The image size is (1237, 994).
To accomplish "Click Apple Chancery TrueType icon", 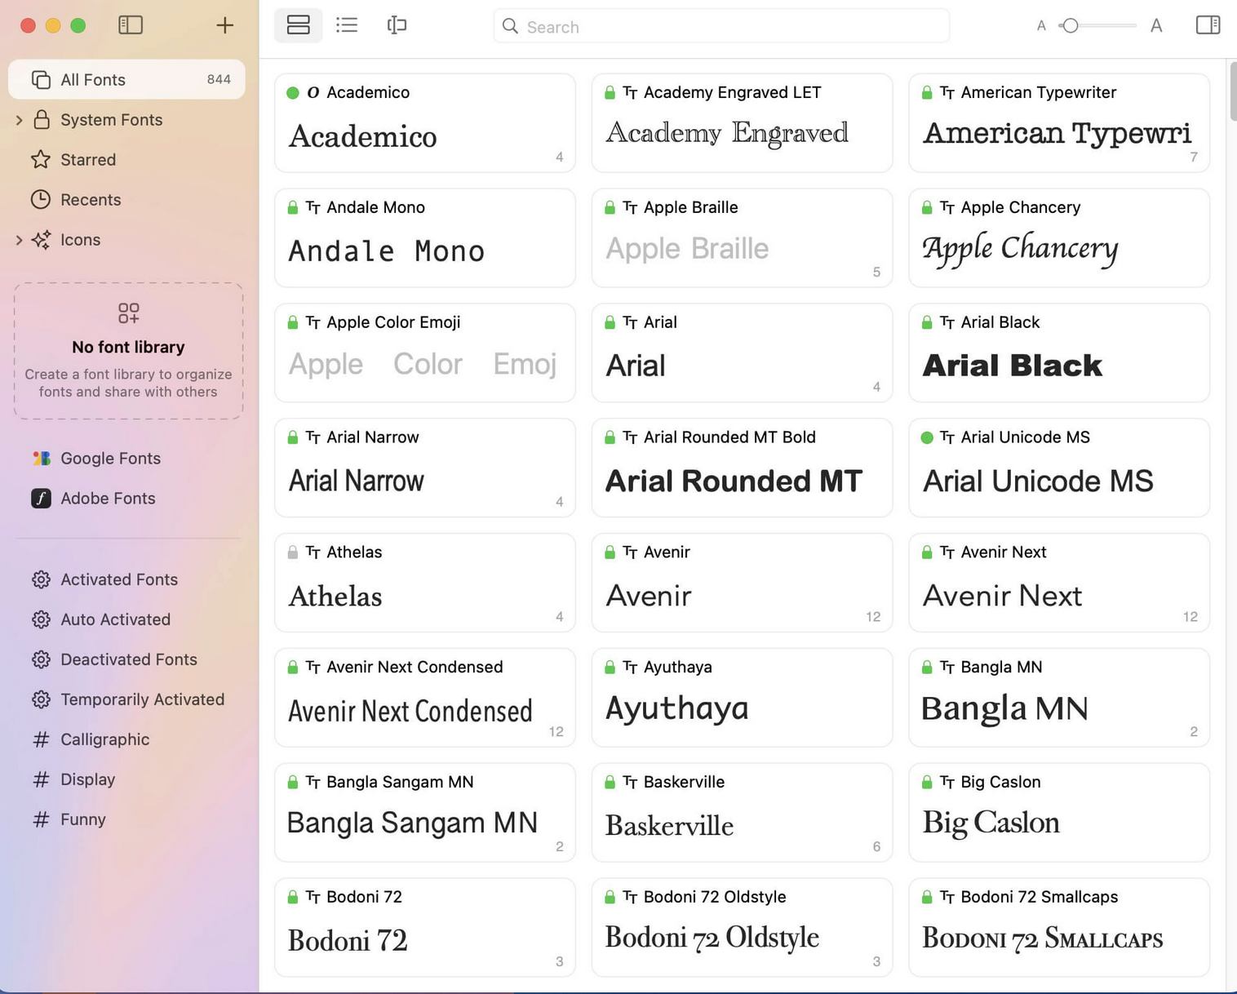I will (947, 207).
